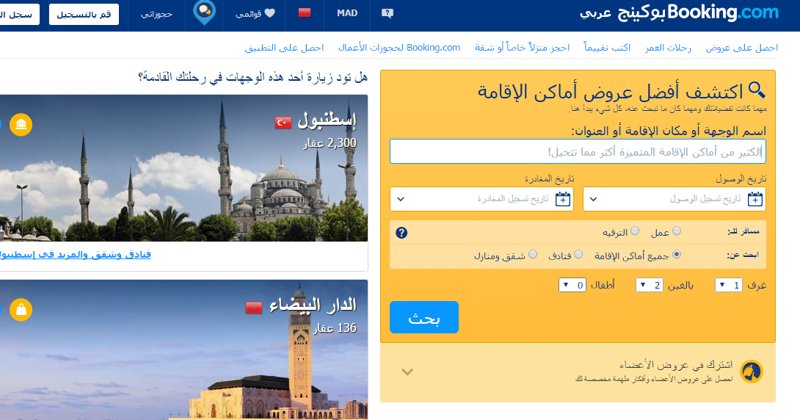Select جميع أماكن الإقامة radio

[x=677, y=255]
